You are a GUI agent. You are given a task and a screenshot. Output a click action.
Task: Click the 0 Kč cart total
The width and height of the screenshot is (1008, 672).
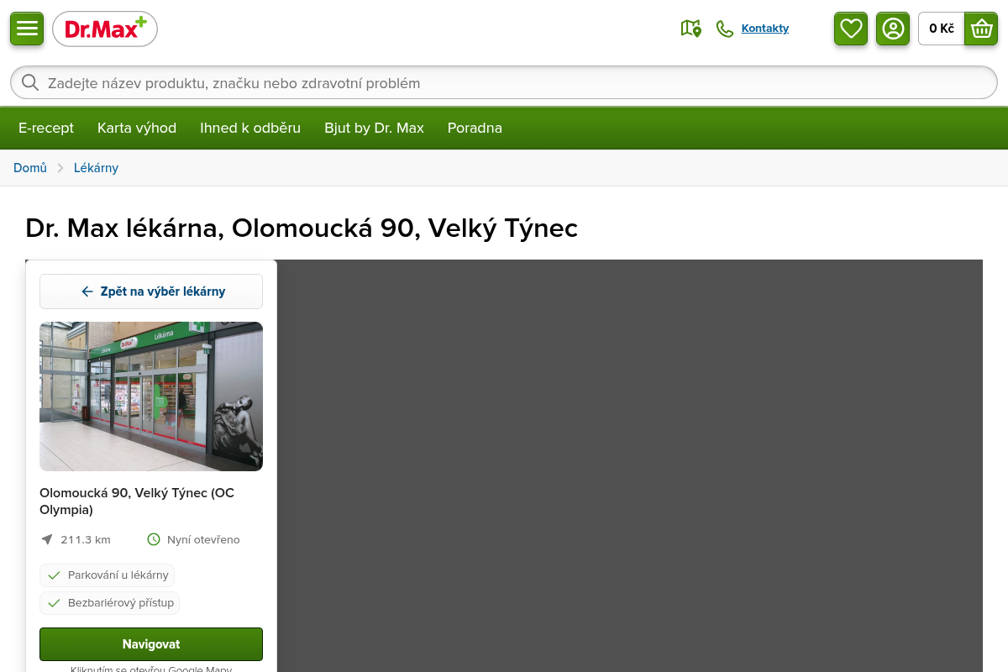point(942,29)
